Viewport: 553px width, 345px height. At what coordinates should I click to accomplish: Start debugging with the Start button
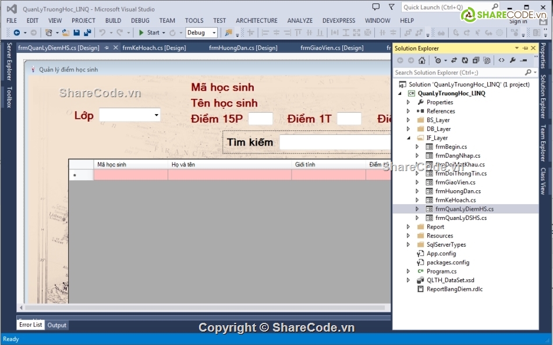coord(149,33)
